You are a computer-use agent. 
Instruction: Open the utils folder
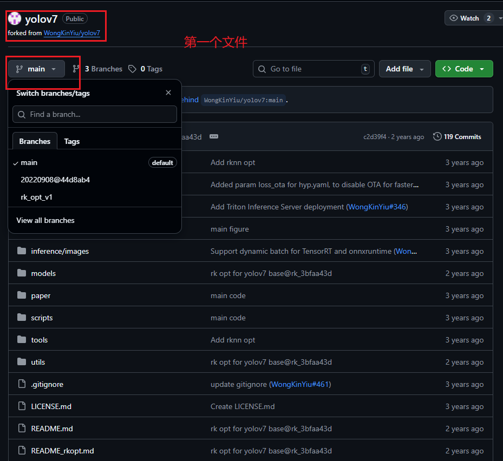[38, 362]
